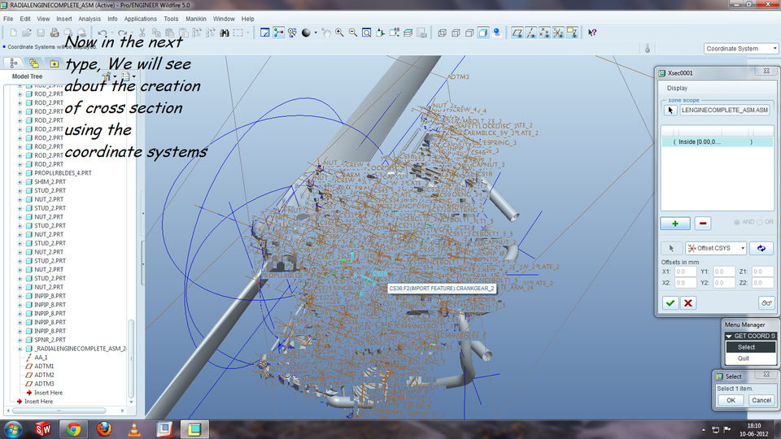Select the AND radio button
The image size is (781, 439).
tap(737, 223)
